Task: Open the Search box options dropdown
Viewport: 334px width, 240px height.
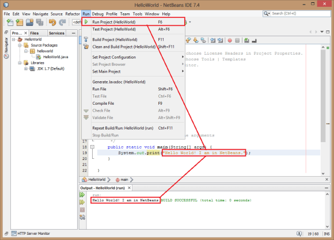Action: point(267,14)
